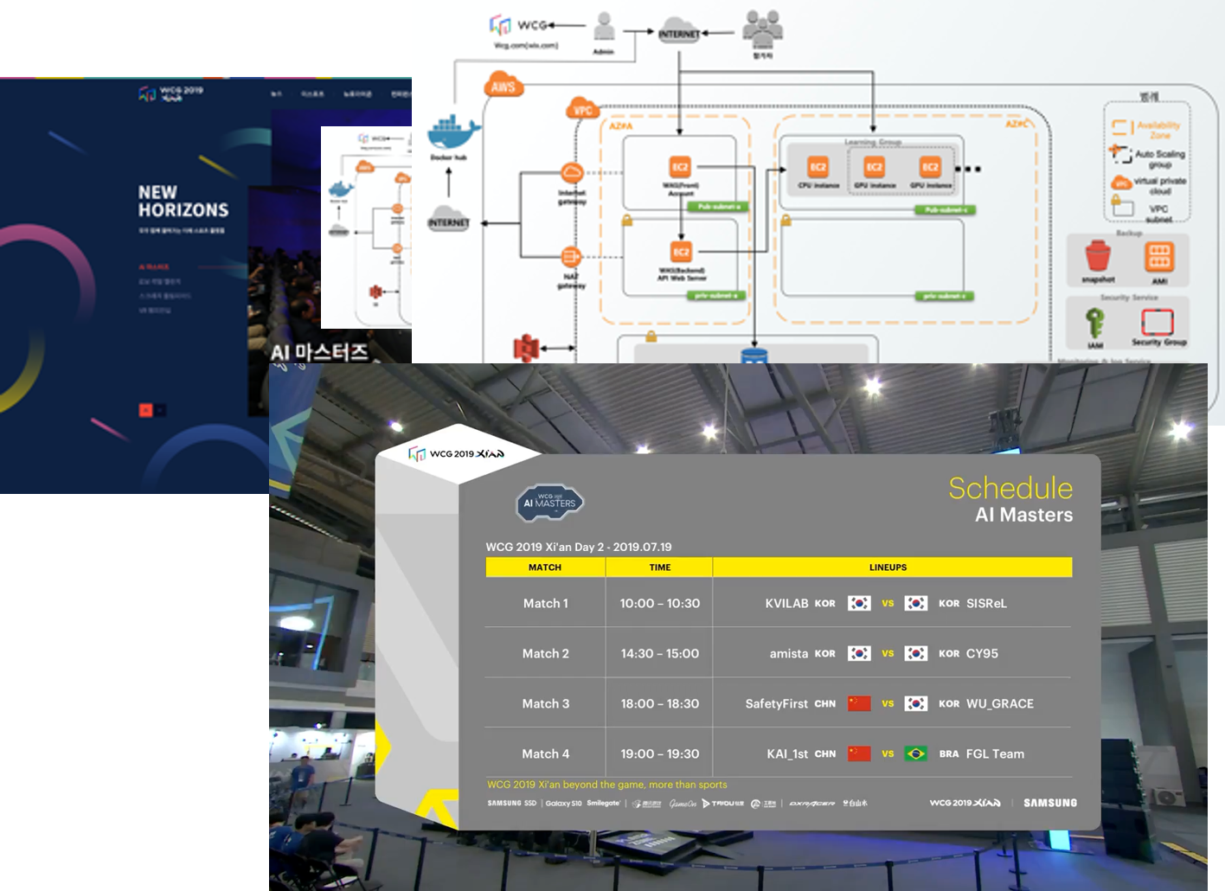Click the WCG 2019 Xi'an Day 2 date line
Viewport: 1225px width, 891px height.
[x=579, y=547]
